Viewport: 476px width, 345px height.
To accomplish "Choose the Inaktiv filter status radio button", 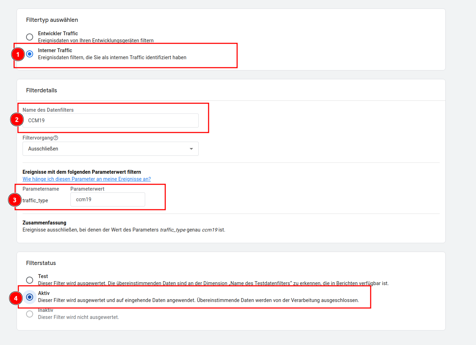I will point(30,314).
